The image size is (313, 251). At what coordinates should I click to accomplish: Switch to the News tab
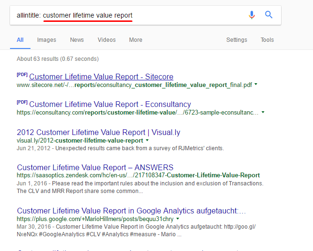click(77, 40)
